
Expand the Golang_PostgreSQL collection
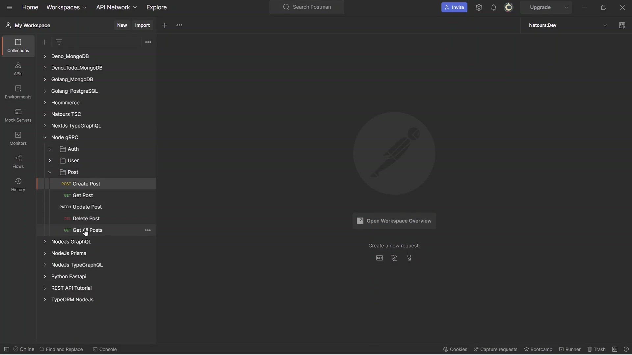[x=45, y=91]
